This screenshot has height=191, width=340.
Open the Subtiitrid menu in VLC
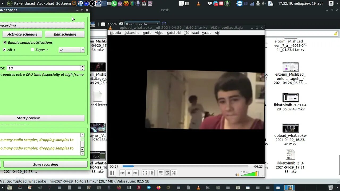174,33
